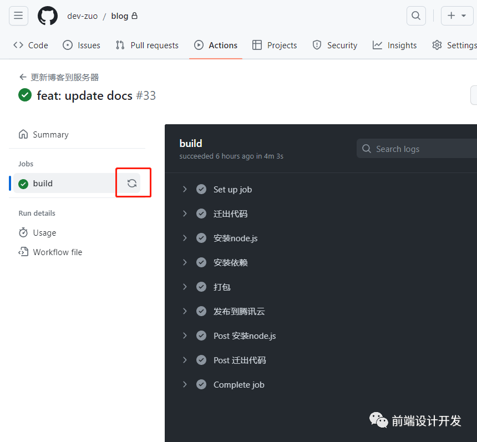Go back to 更新博客到服务器 workflow
477x442 pixels.
click(59, 77)
